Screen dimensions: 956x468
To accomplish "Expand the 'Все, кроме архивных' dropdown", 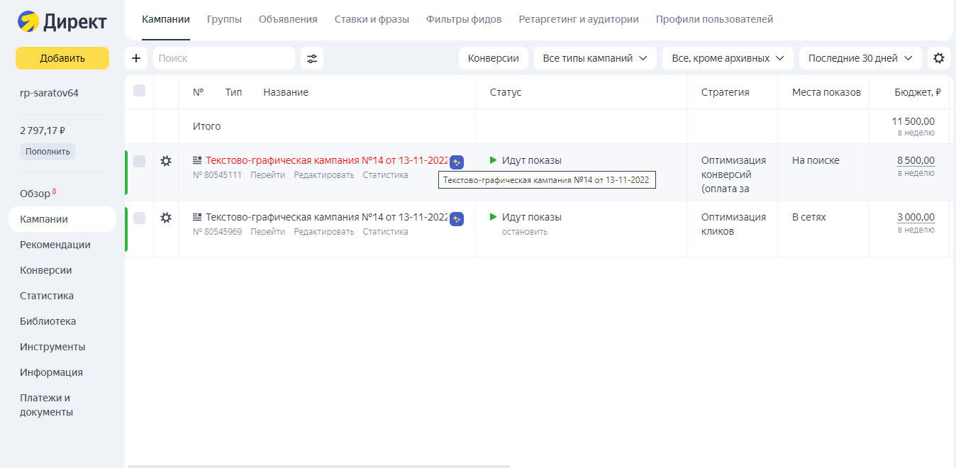I will click(728, 58).
